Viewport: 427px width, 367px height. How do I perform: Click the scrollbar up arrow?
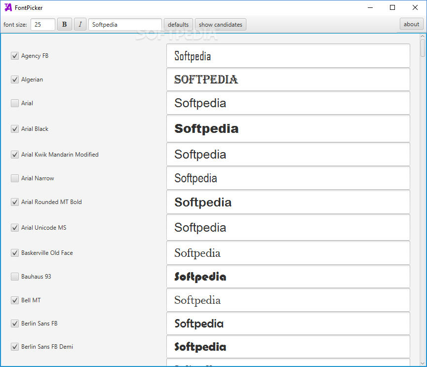[423, 36]
